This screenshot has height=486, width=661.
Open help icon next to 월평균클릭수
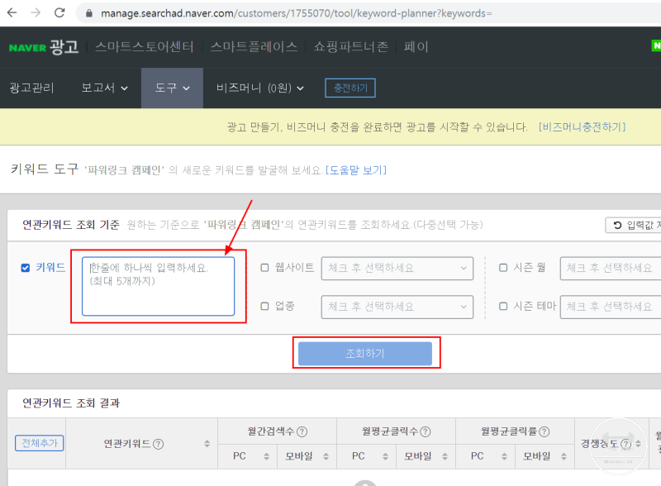426,431
